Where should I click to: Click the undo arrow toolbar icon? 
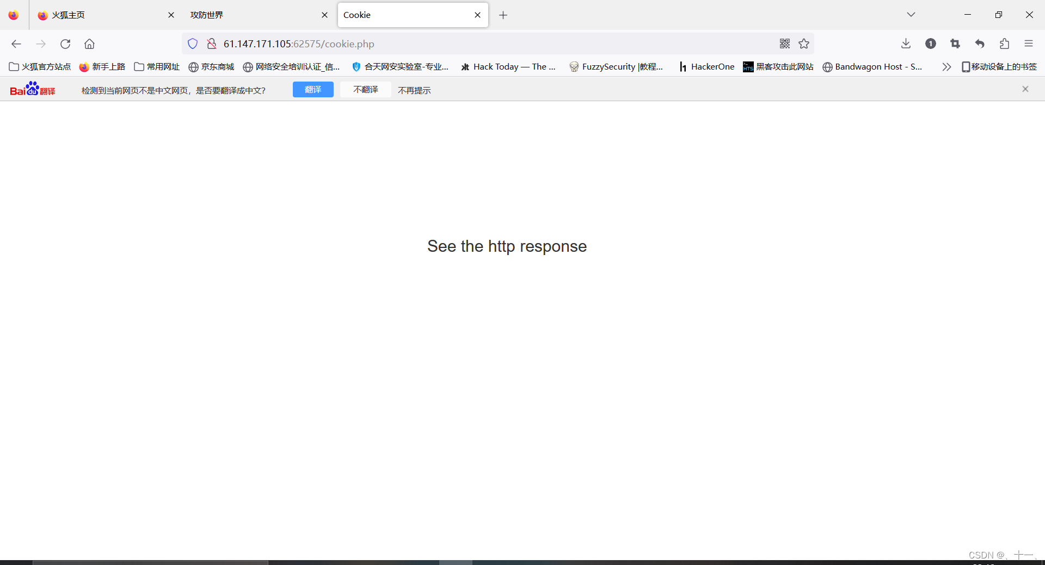tap(980, 44)
